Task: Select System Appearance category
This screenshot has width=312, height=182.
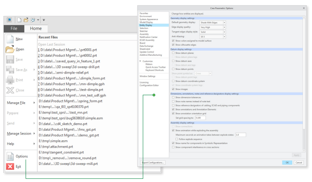Action: point(149,19)
